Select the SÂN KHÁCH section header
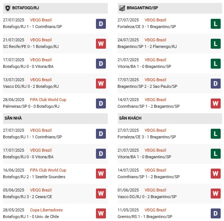 [130, 118]
